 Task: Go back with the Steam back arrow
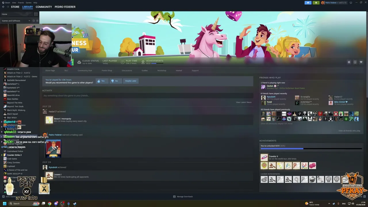pos(3,7)
